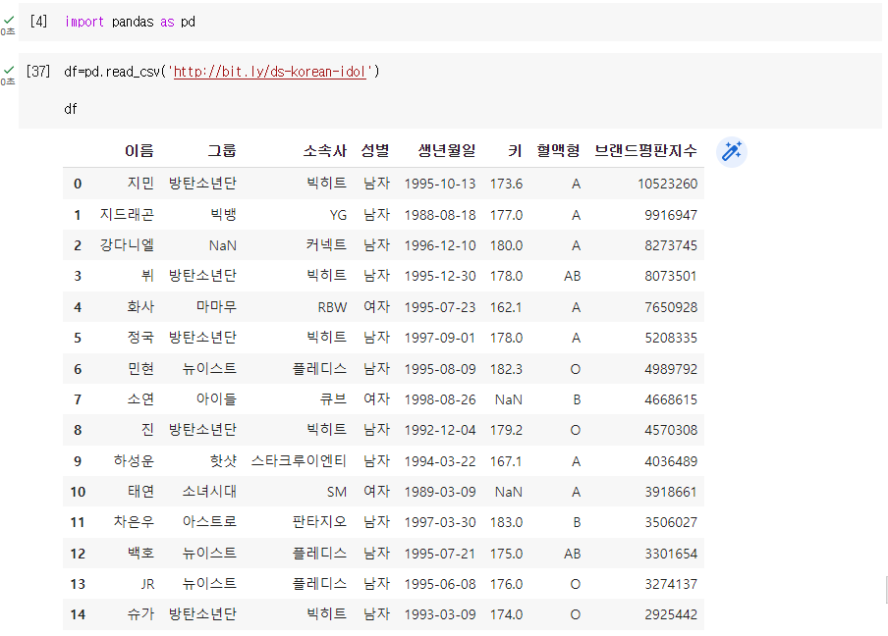This screenshot has width=888, height=636.
Task: Select the group cell 아스트로
Action: [209, 522]
